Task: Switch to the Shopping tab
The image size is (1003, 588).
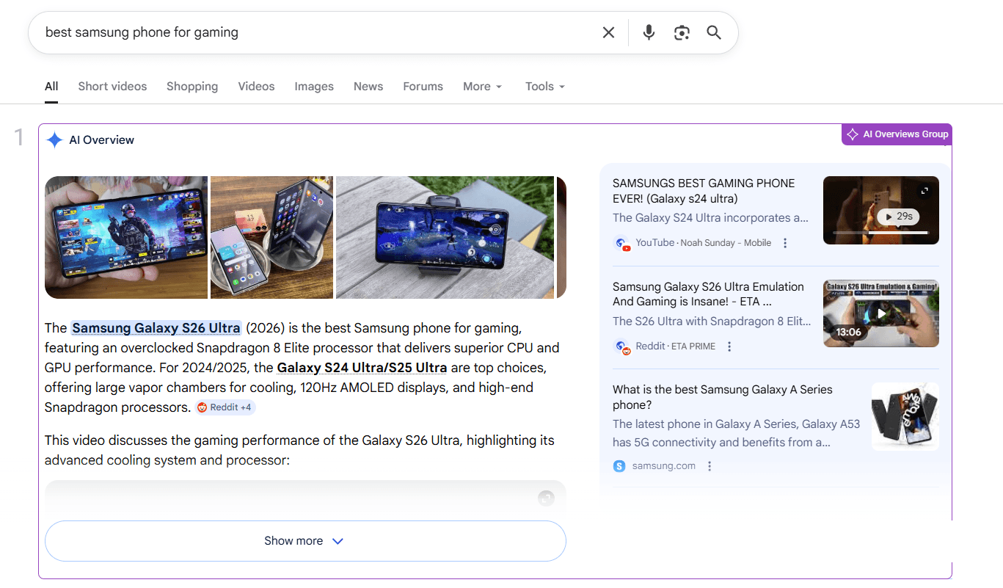Action: pyautogui.click(x=192, y=86)
